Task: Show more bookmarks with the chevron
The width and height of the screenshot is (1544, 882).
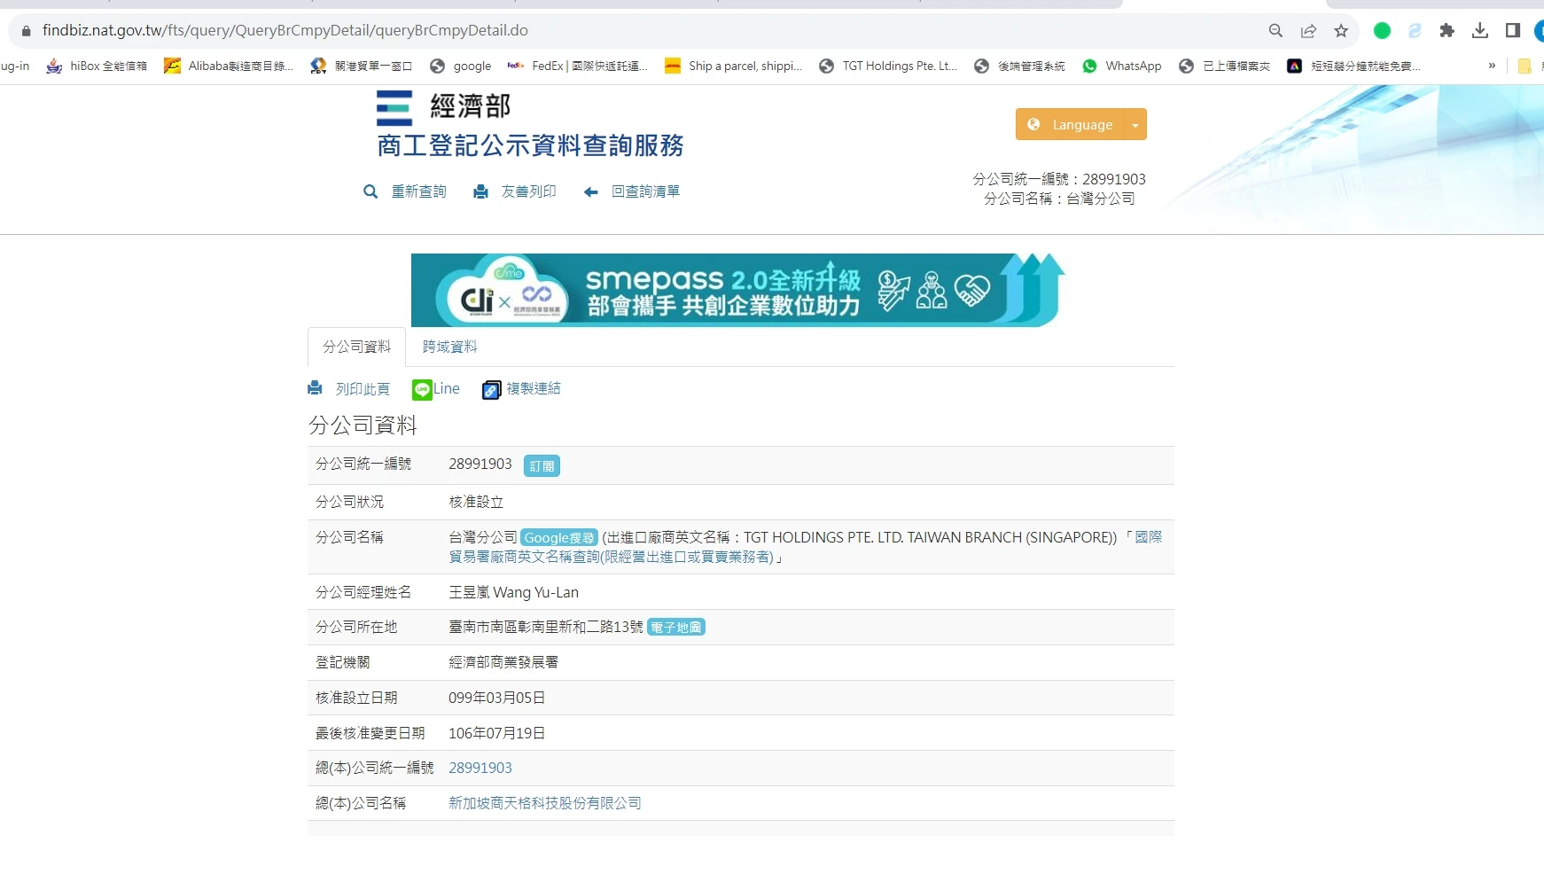Action: [1492, 66]
